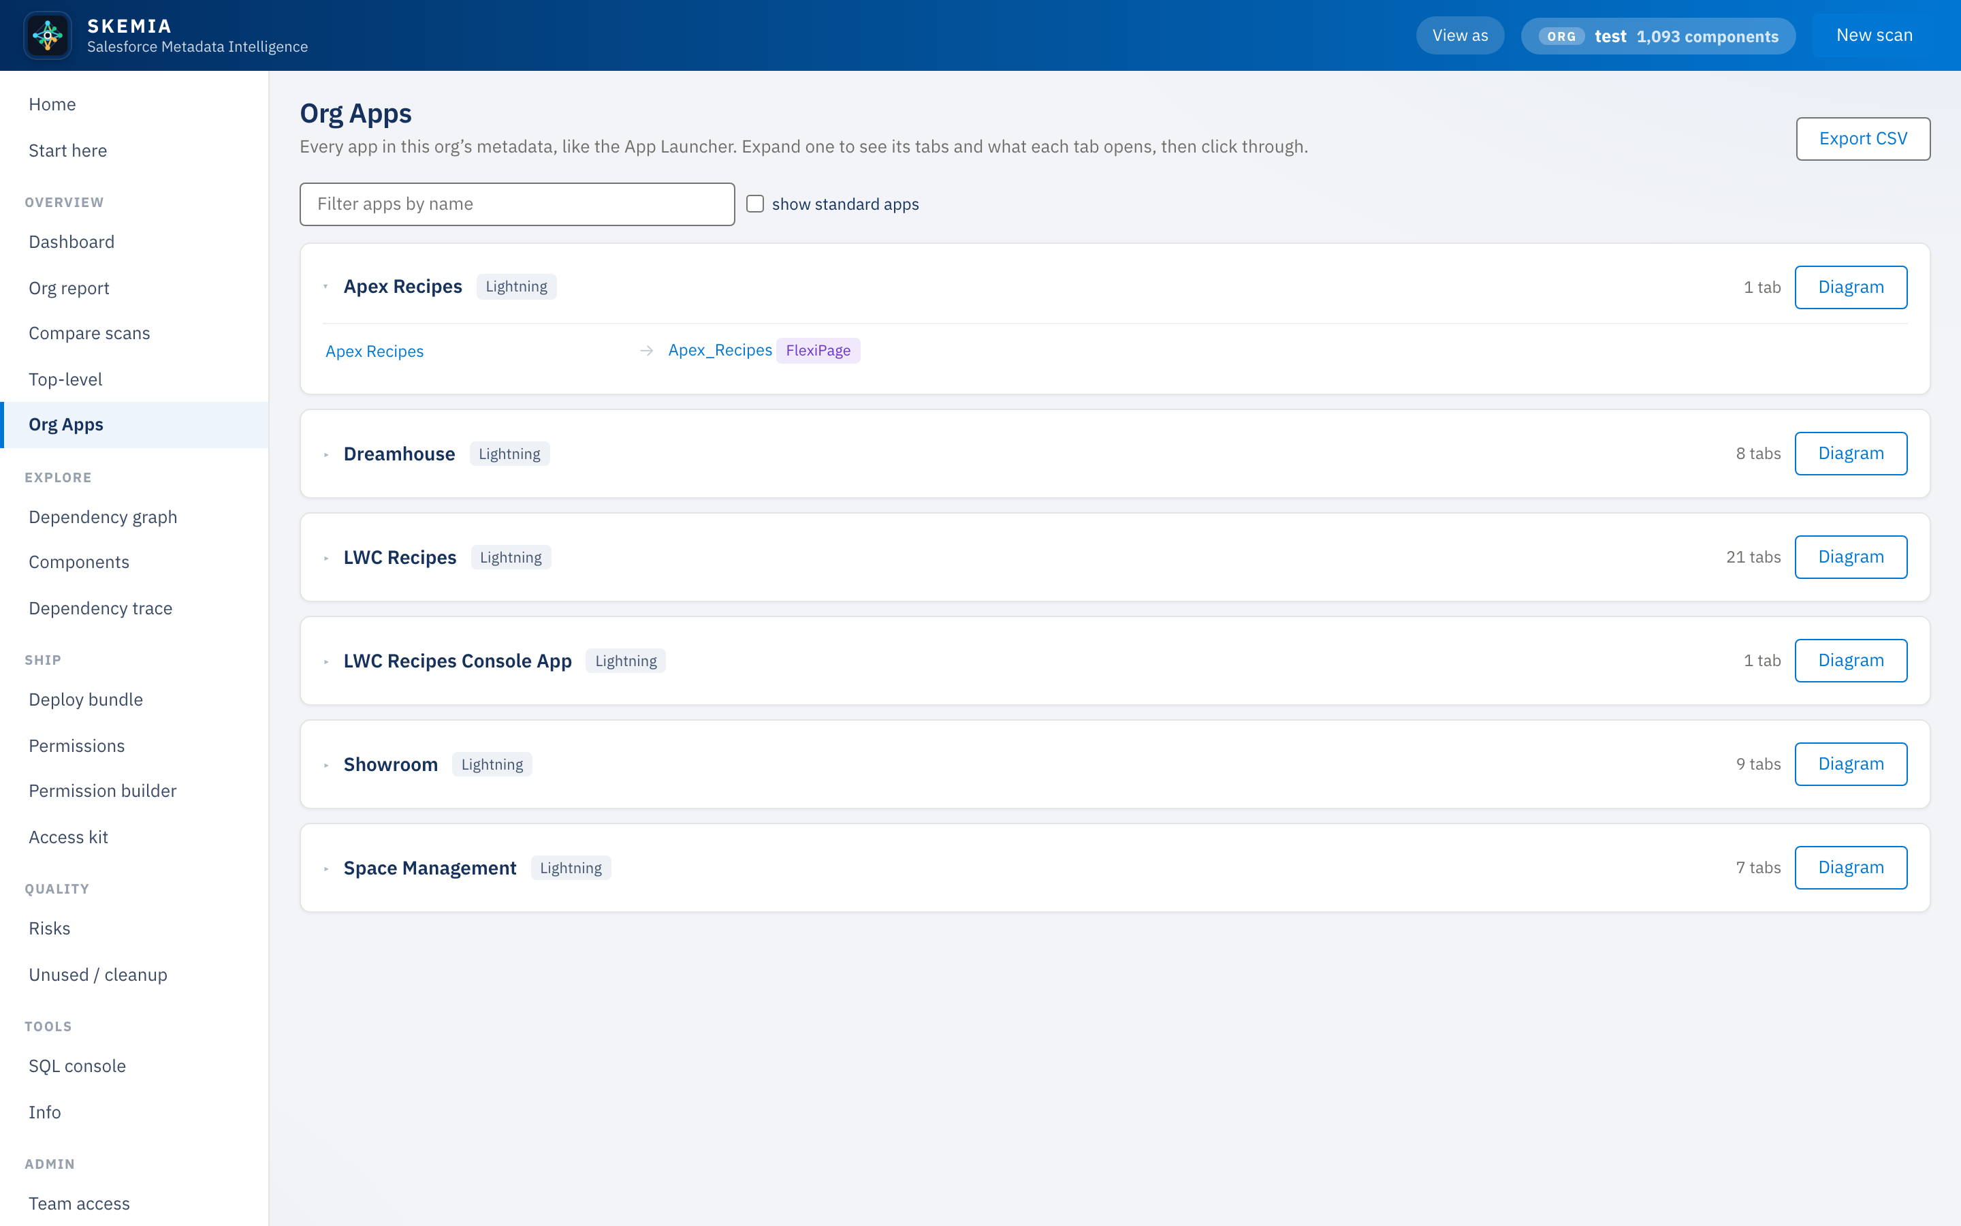Open the Permissions page
The image size is (1961, 1226).
[x=135, y=746]
